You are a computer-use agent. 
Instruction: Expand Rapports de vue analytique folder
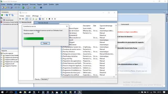click(1, 62)
